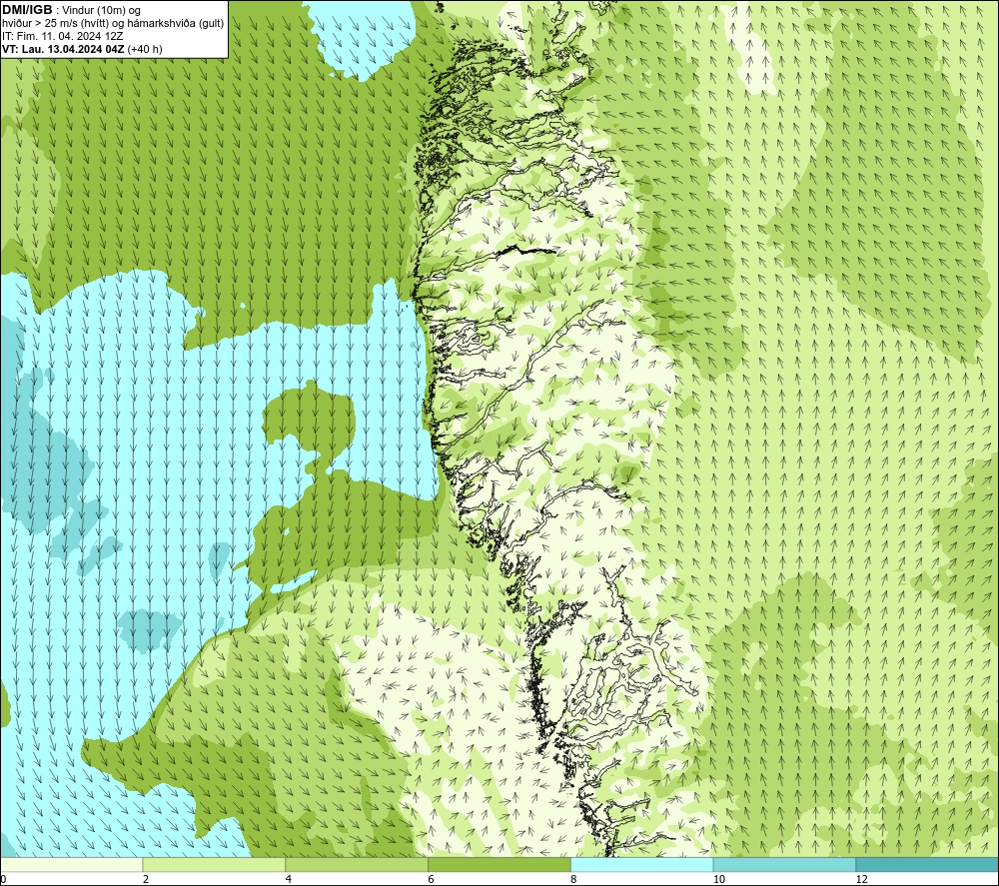Click the 10-12 m/s teal legend swatch

(x=785, y=864)
